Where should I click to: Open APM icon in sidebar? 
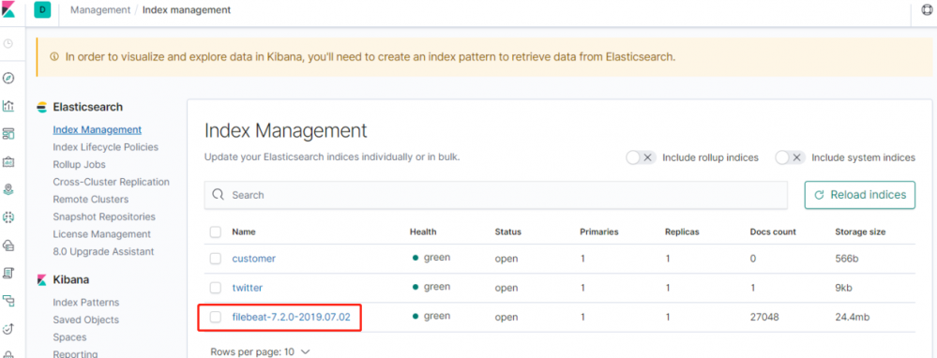(8, 300)
